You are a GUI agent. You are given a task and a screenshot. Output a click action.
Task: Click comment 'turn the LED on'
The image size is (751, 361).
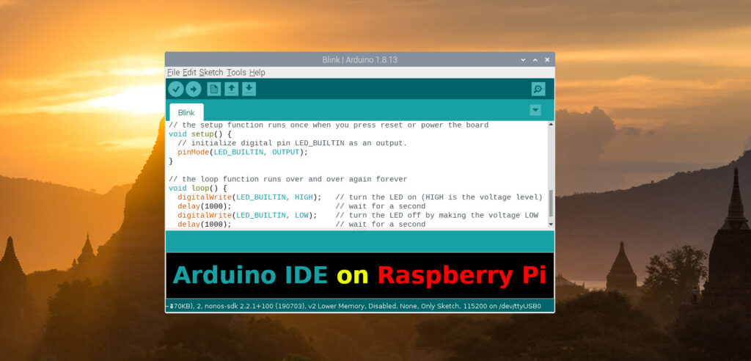click(383, 197)
